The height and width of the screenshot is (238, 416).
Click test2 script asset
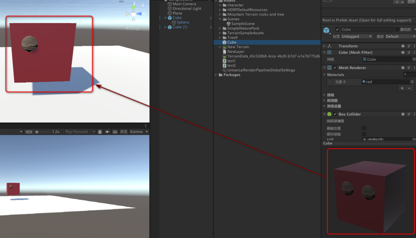pyautogui.click(x=229, y=66)
